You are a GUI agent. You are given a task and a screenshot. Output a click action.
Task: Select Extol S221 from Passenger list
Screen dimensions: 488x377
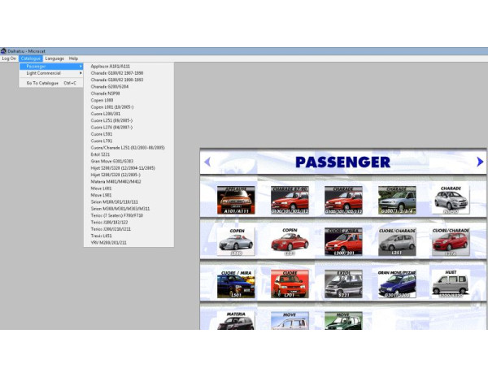101,154
